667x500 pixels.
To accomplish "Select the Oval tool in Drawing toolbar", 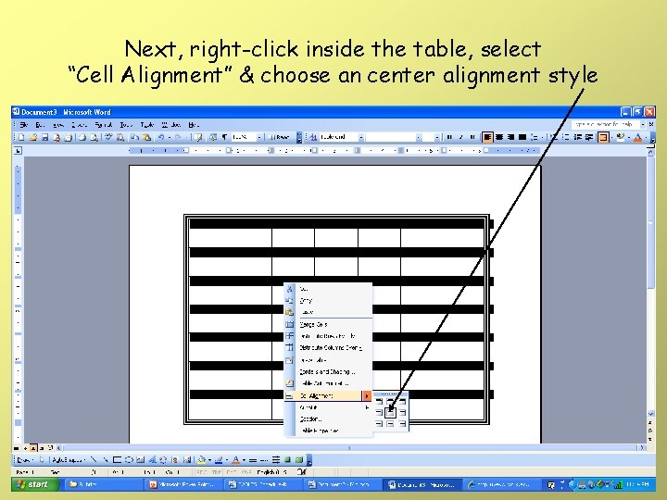I will [x=129, y=459].
